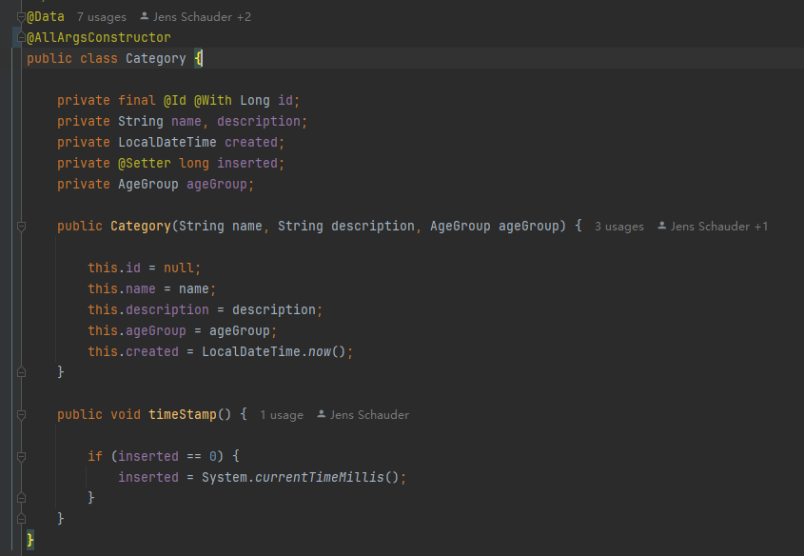Click author person icon on constructor line
Screen dimensions: 804x556
point(662,226)
